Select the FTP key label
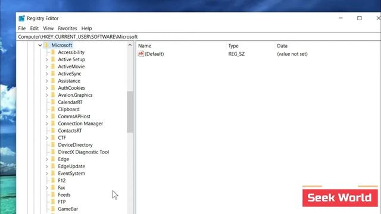 62,202
